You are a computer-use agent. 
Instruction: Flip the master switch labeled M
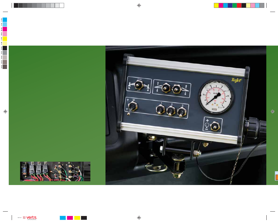[x=132, y=108]
